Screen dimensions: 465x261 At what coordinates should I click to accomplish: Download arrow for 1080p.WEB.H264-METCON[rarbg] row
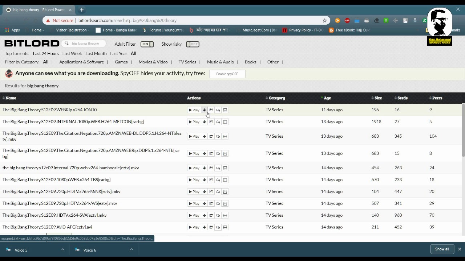point(204,122)
